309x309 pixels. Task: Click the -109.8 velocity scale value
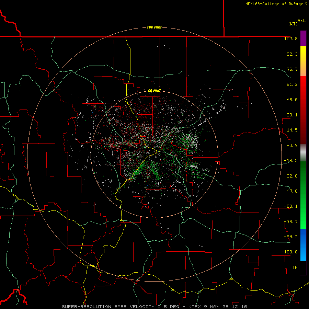click(289, 252)
